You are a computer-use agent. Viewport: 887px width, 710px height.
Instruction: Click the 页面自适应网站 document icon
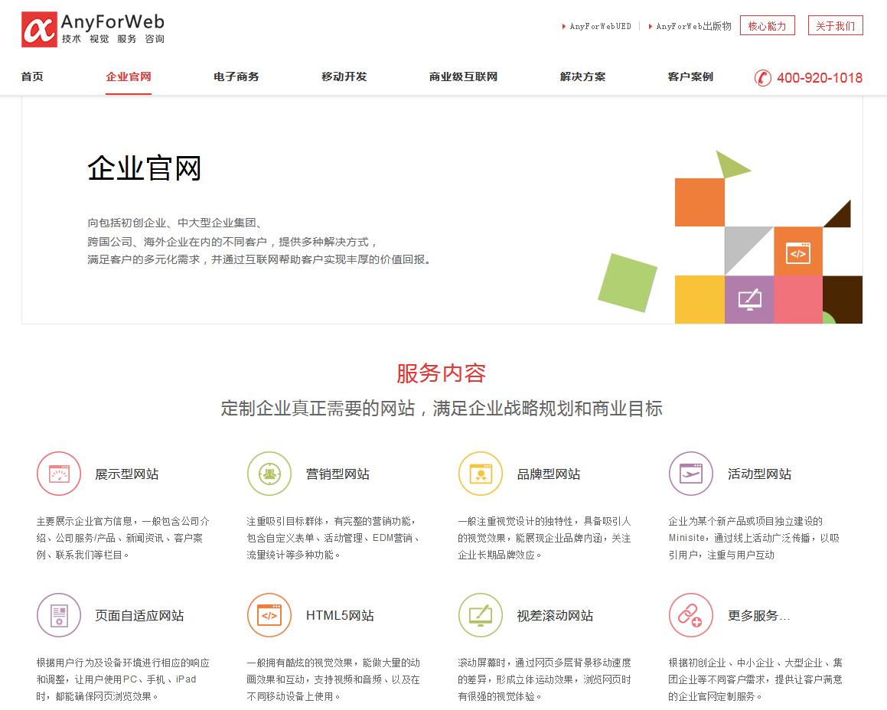[58, 615]
